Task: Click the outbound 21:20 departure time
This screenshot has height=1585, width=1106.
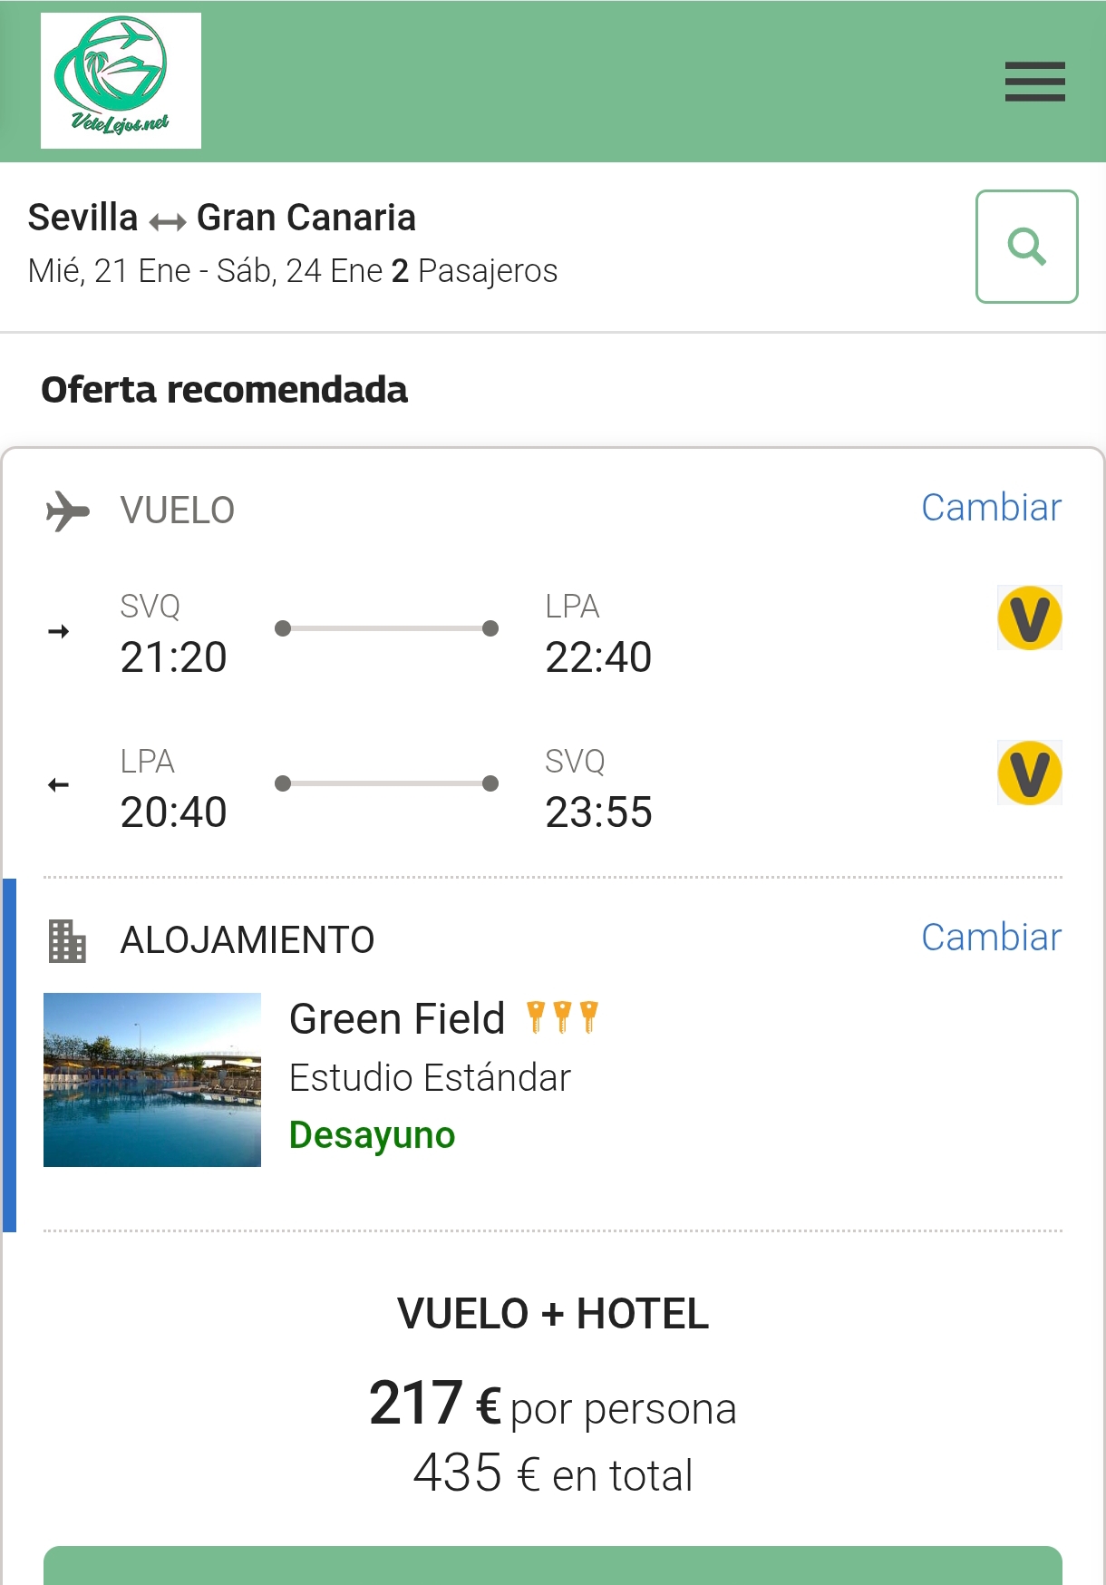Action: click(x=173, y=657)
